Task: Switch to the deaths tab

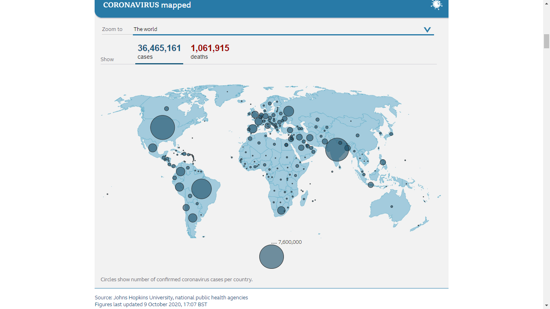Action: point(210,52)
